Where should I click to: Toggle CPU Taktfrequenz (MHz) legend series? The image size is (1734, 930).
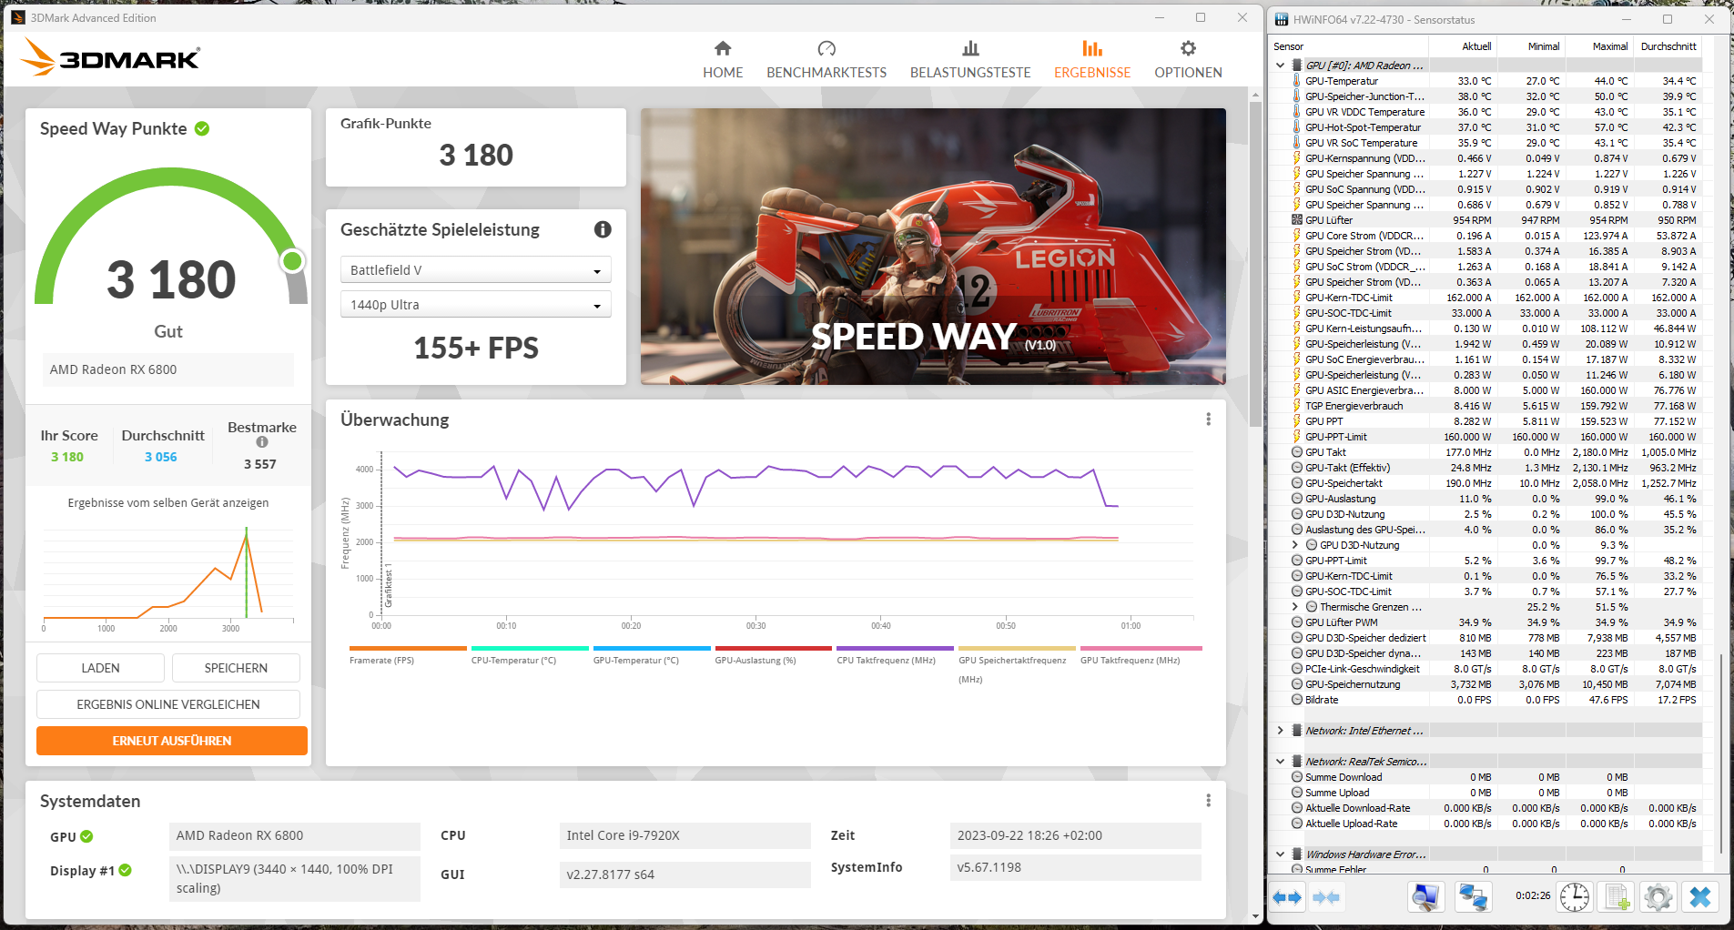point(896,655)
